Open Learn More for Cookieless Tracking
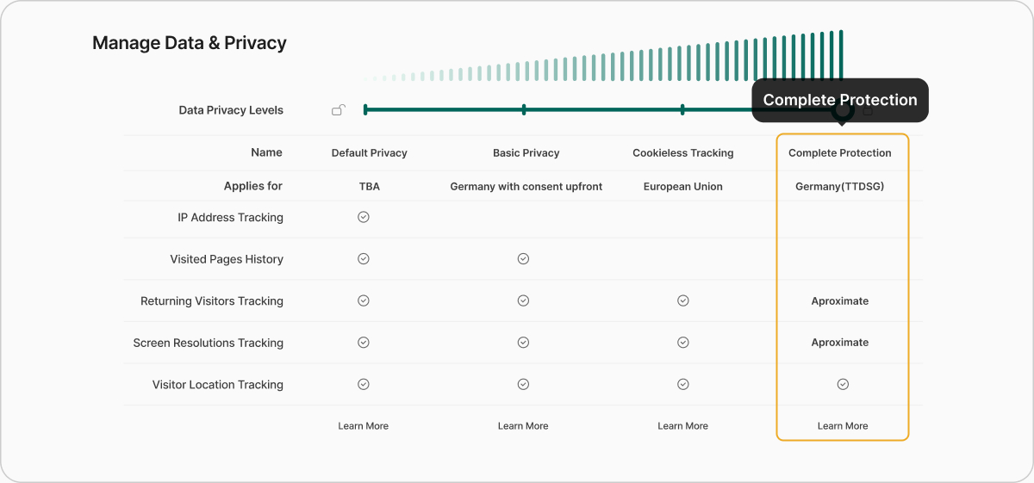This screenshot has height=483, width=1034. 683,426
